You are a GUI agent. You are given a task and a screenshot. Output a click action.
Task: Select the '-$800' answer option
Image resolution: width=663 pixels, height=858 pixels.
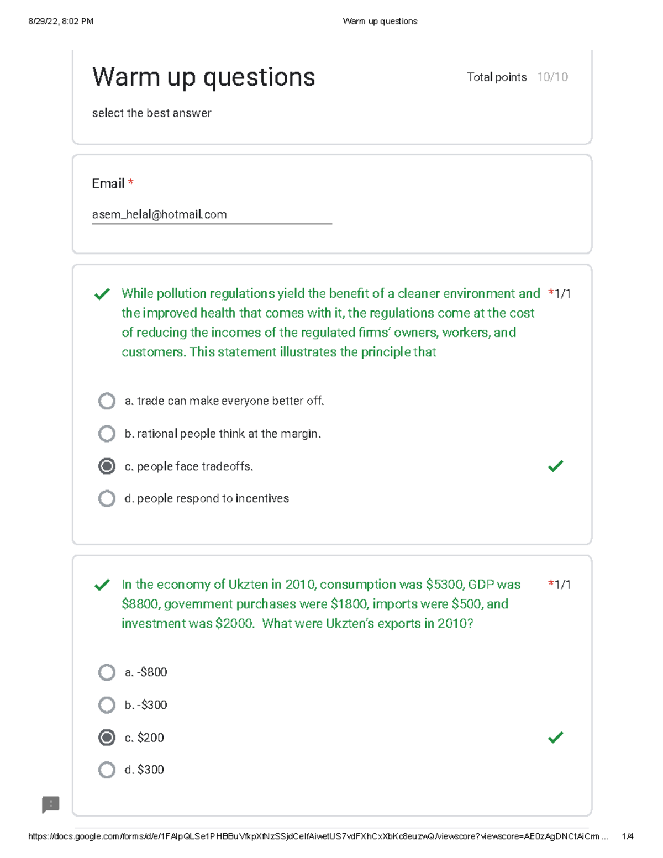click(107, 672)
